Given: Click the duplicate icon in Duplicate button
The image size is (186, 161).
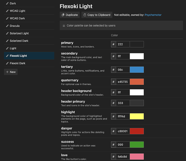Looking at the screenshot, I should [63, 15].
